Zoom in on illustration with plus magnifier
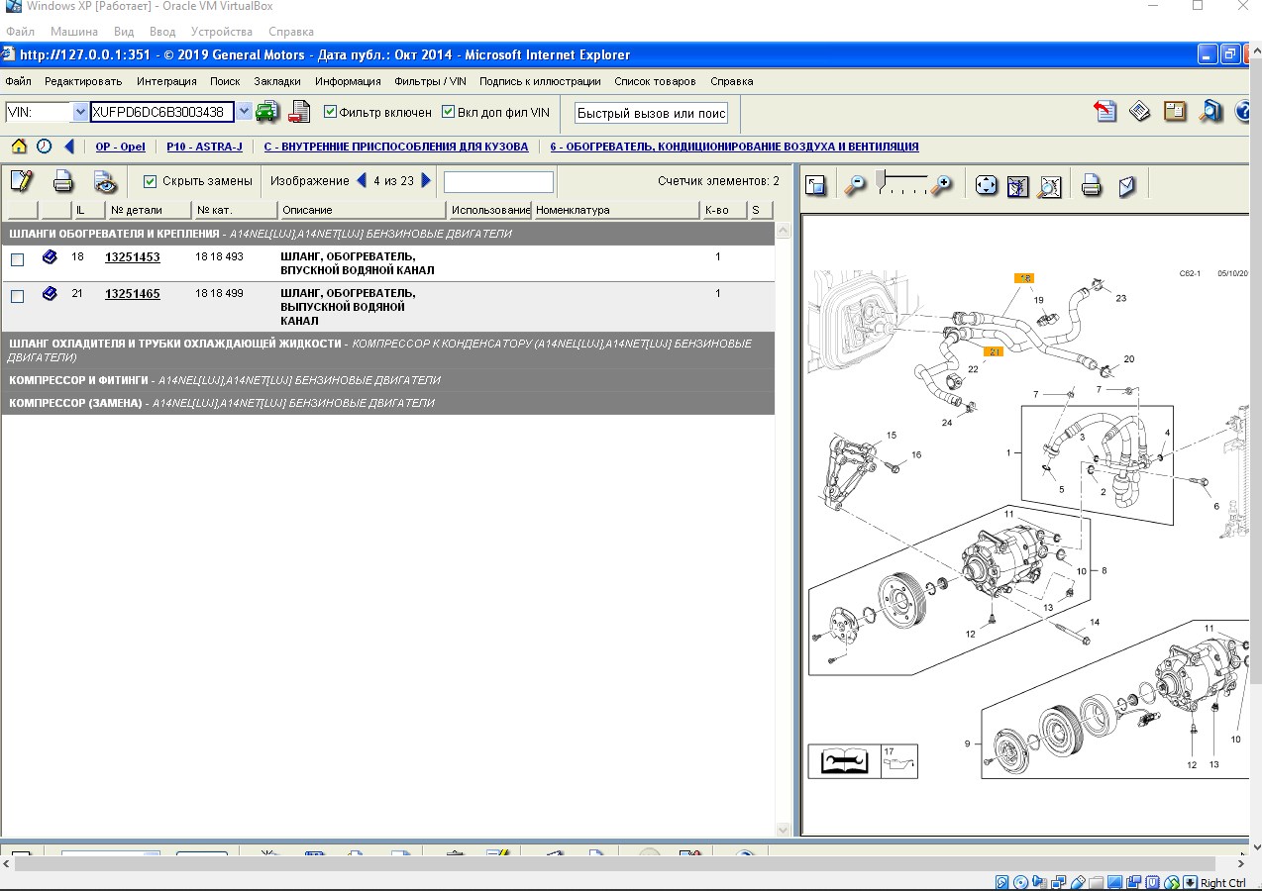This screenshot has width=1262, height=891. 941,185
